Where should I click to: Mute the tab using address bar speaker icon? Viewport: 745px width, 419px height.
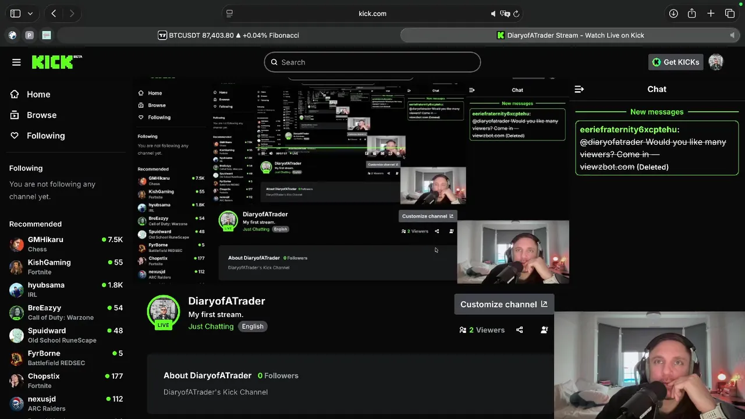coord(493,13)
